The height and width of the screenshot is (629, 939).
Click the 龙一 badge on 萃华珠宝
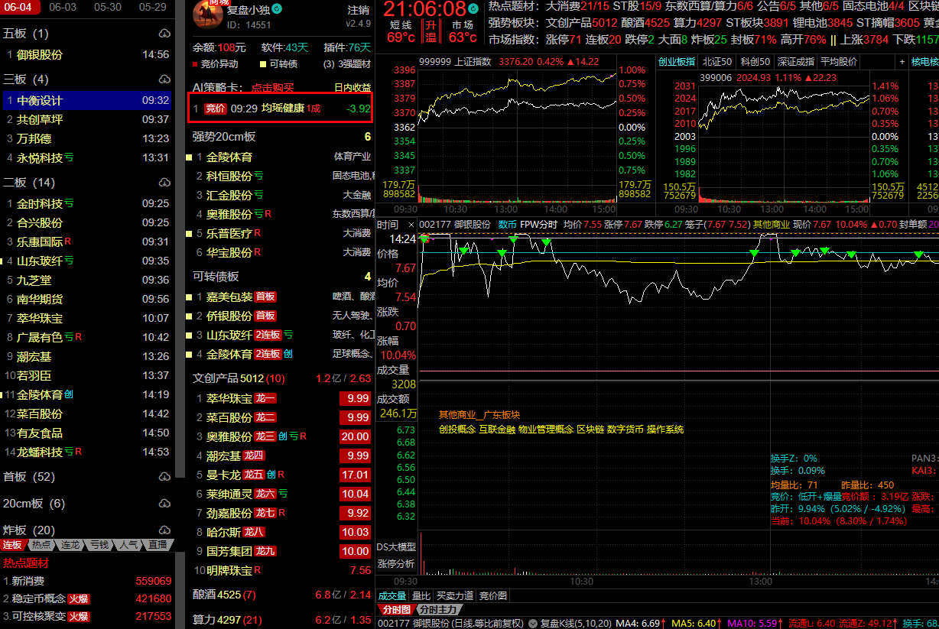(265, 398)
